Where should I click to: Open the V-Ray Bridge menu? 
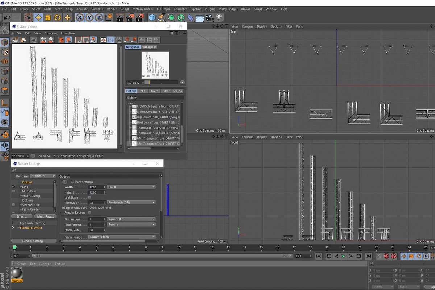click(228, 9)
